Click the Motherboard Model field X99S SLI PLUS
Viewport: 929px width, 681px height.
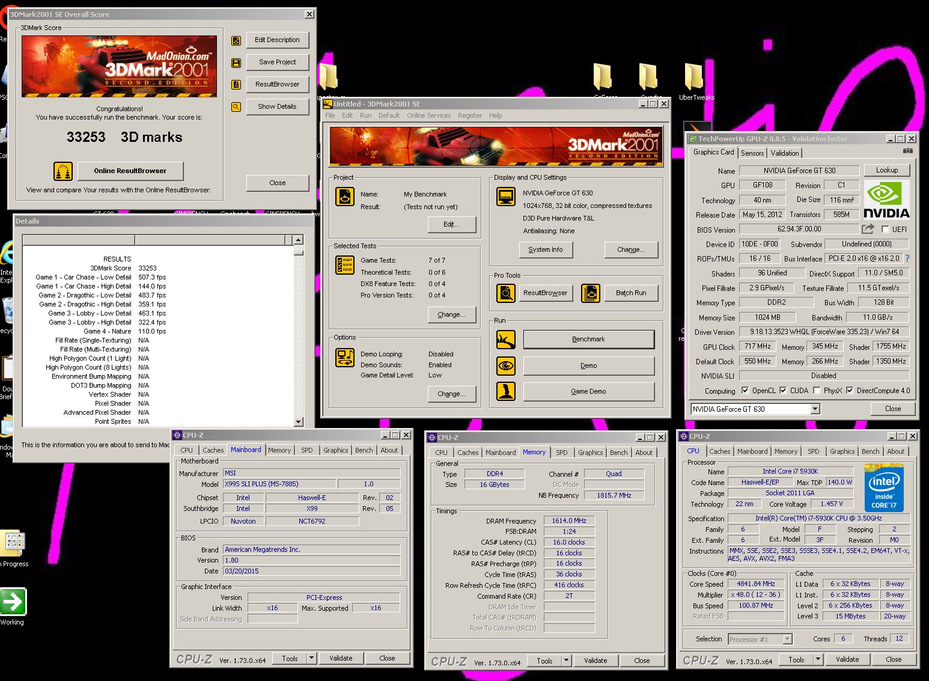pyautogui.click(x=279, y=484)
